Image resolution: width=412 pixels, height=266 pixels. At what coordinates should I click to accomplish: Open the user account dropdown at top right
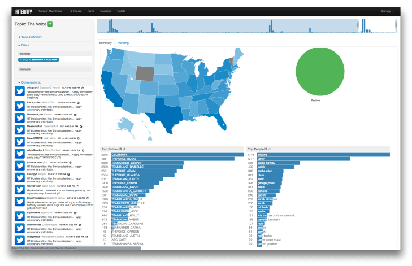pos(387,11)
